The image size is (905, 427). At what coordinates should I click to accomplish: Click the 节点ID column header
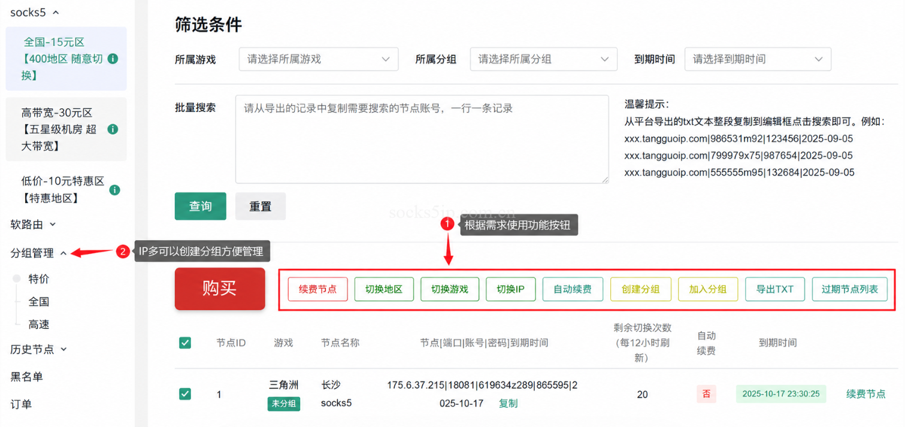[231, 343]
